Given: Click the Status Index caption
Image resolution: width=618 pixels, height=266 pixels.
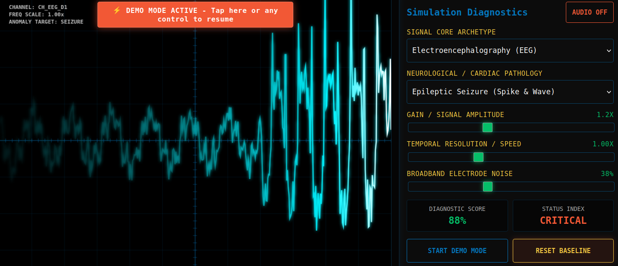Looking at the screenshot, I should (x=563, y=209).
